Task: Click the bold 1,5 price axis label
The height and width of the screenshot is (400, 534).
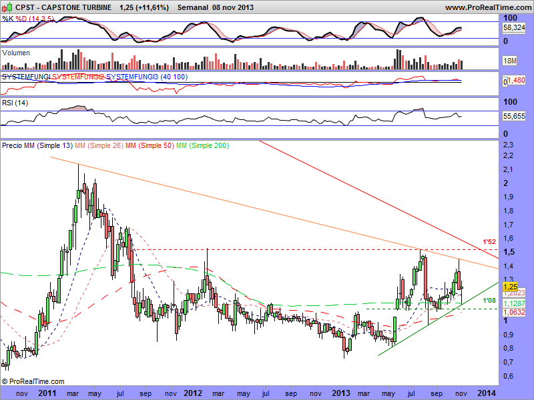Action: pyautogui.click(x=509, y=252)
